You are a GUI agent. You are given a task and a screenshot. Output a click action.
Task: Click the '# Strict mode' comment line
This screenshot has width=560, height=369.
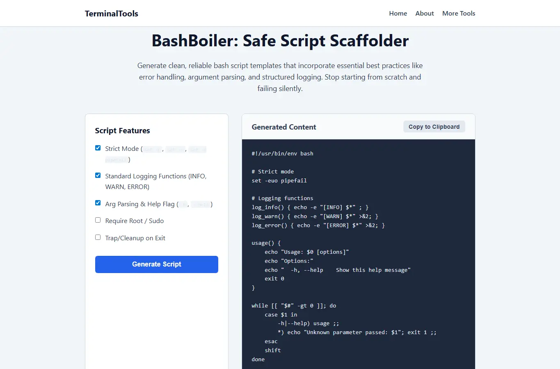point(273,172)
